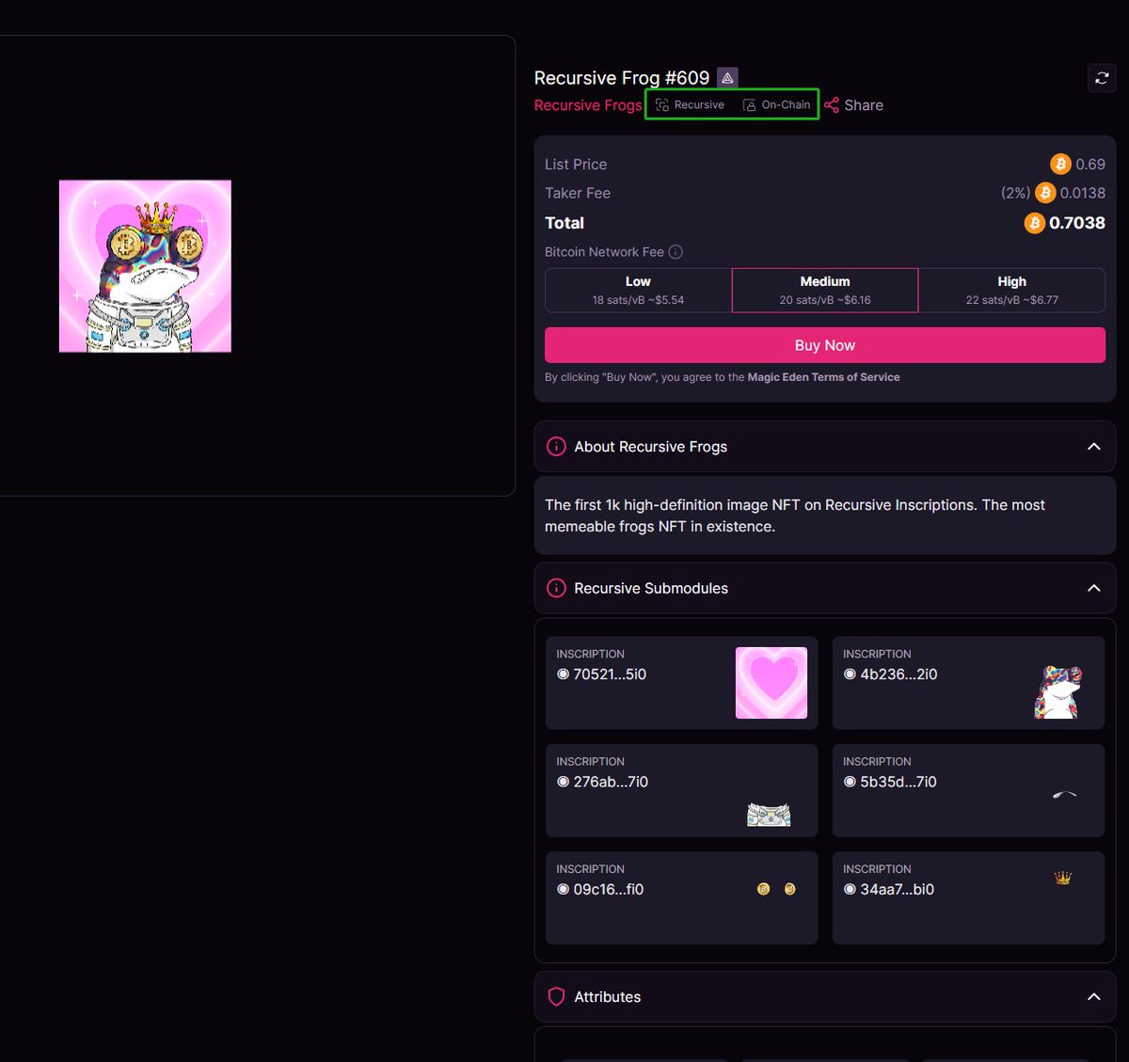Viewport: 1129px width, 1062px height.
Task: Click inscription ID 4b236...2i0
Action: [x=898, y=674]
